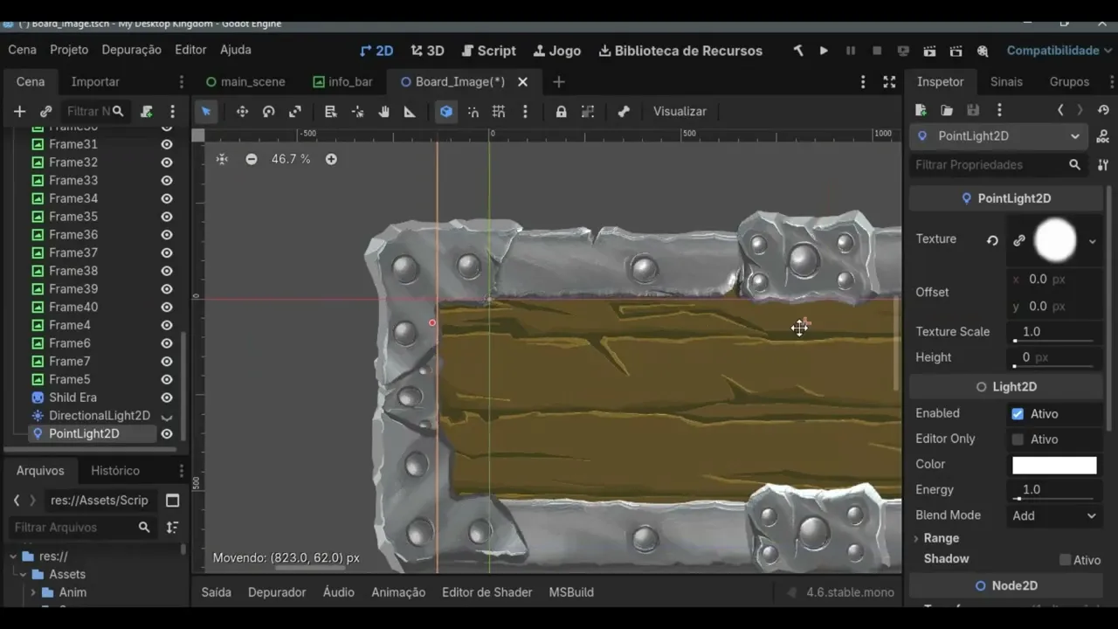Click the revert Texture property arrow icon

point(992,240)
